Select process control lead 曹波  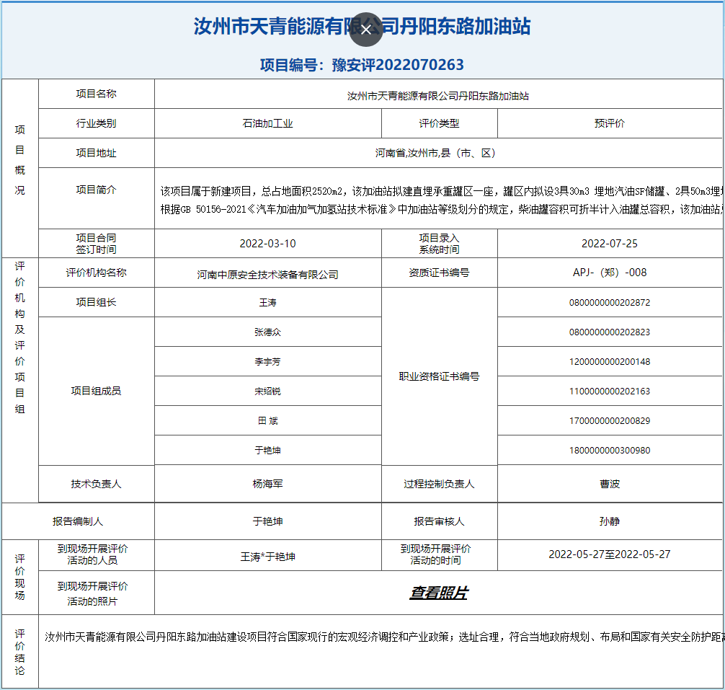click(610, 484)
